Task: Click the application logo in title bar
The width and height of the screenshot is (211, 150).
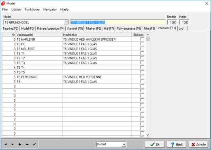Action: [x=3, y=3]
